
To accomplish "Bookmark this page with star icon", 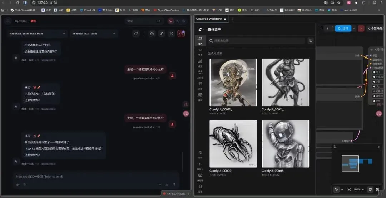I will (x=339, y=3).
